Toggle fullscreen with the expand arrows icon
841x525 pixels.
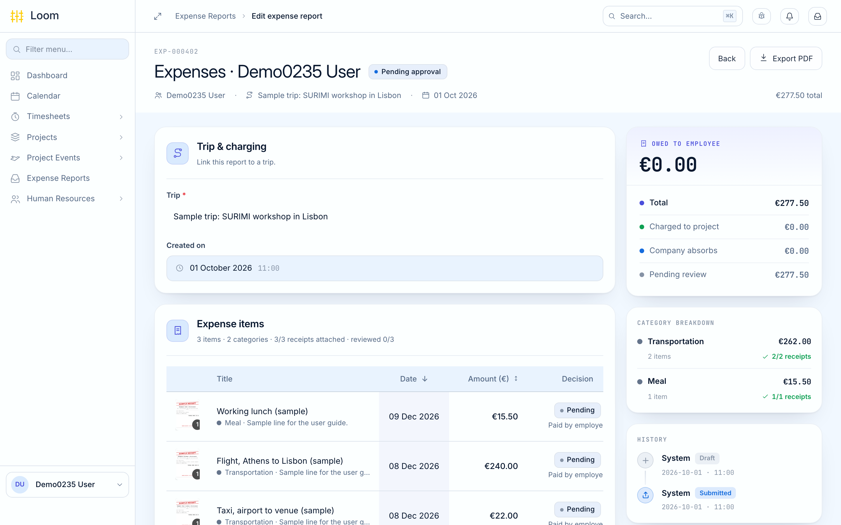[158, 16]
